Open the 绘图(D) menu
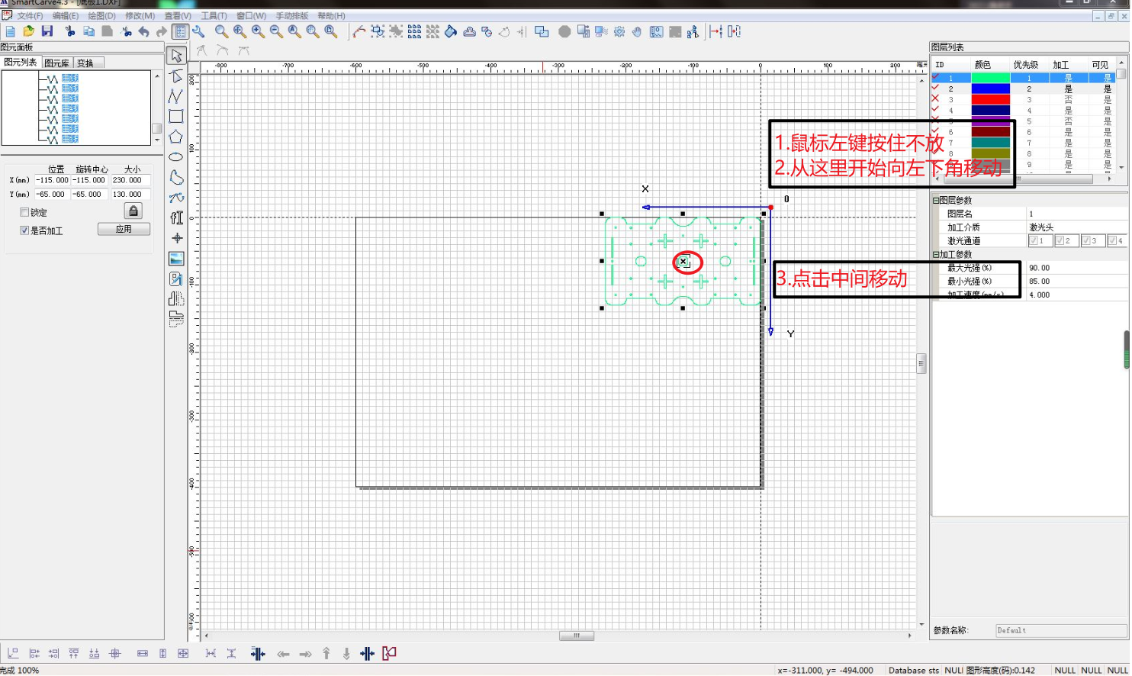Screen dimensions: 1132x676 (x=102, y=16)
